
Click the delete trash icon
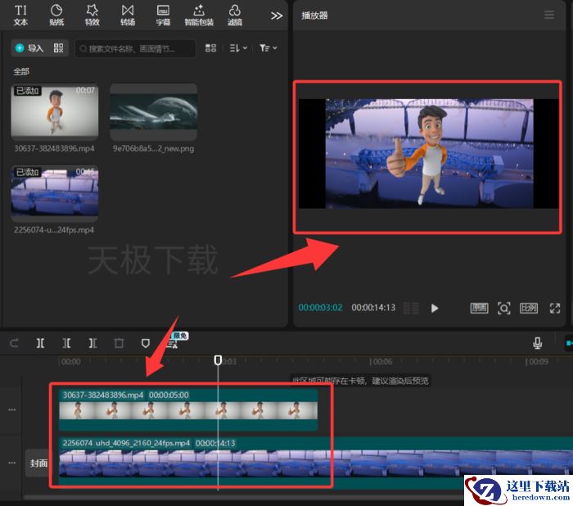119,343
